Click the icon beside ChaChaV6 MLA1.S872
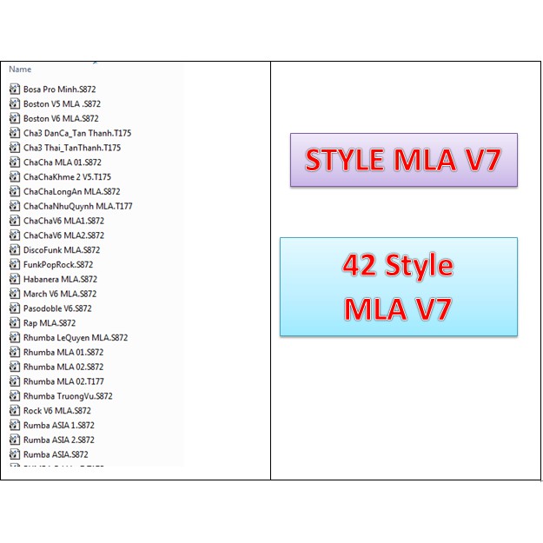This screenshot has height=543, width=543. coord(15,221)
